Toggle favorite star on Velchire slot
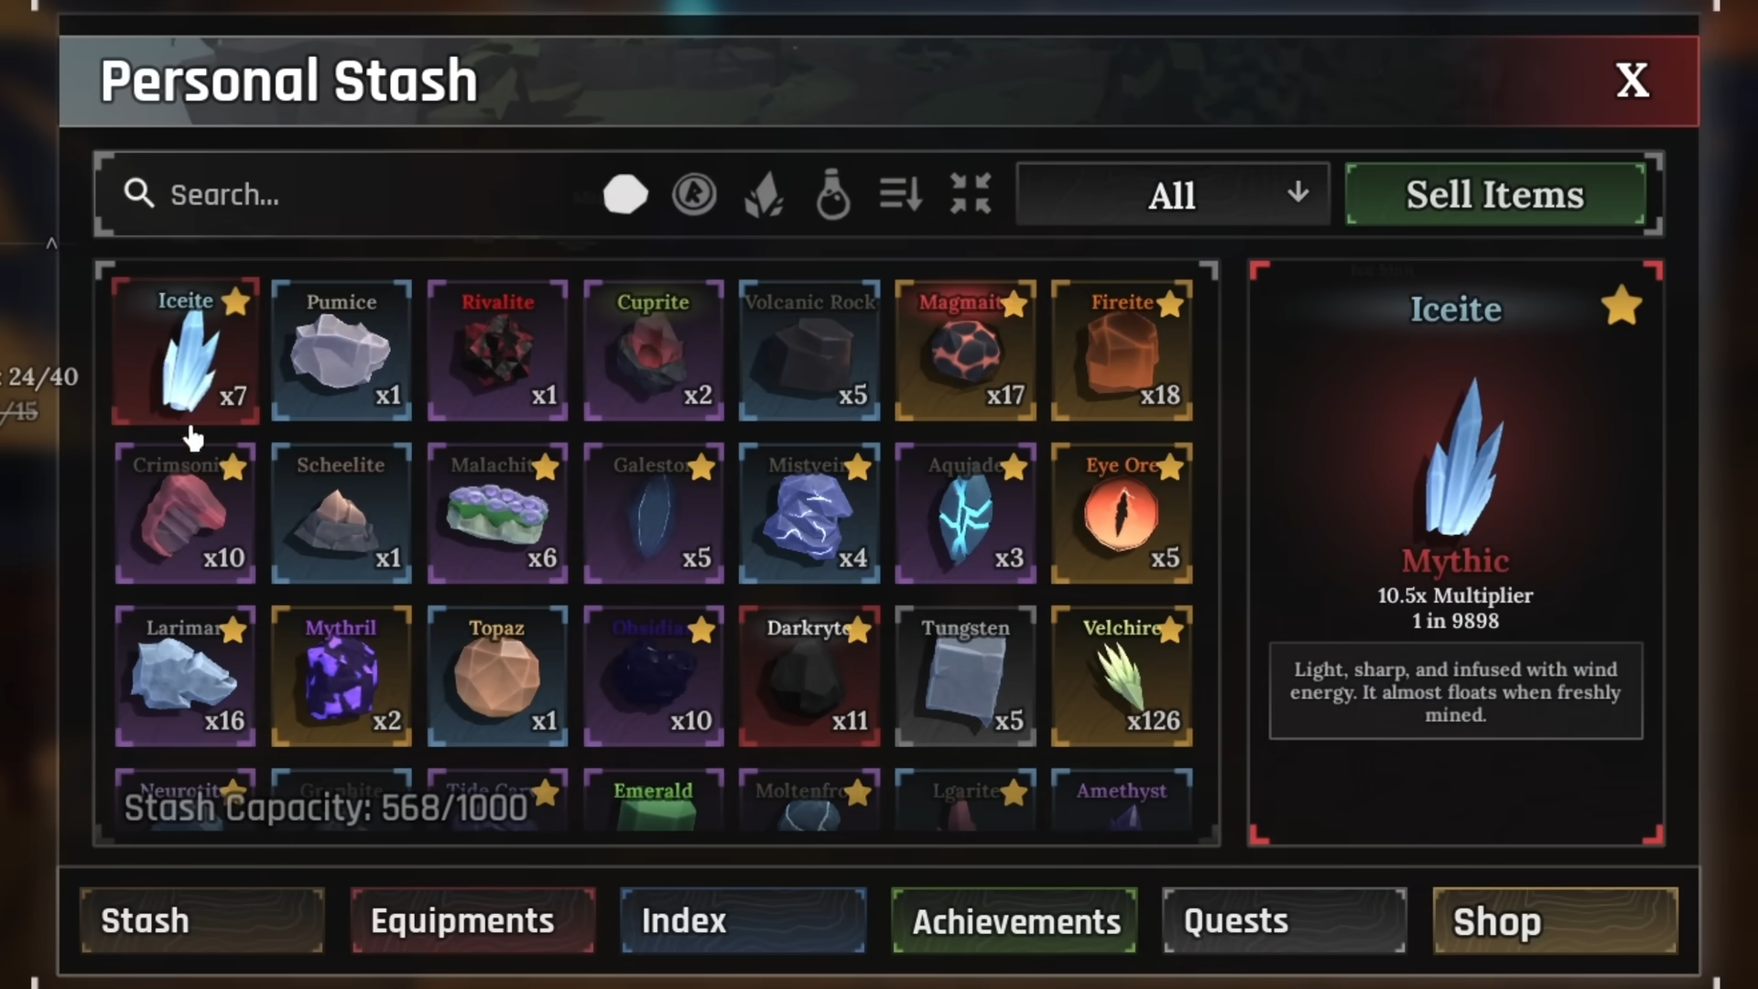The height and width of the screenshot is (989, 1758). 1170,630
